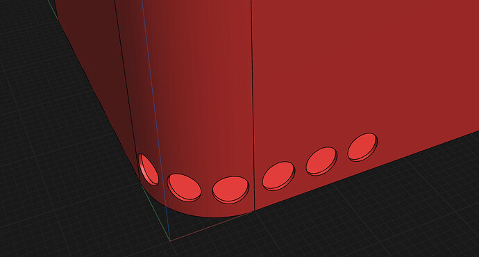
Task: Click the first disc on the flat face
Action: click(x=278, y=176)
